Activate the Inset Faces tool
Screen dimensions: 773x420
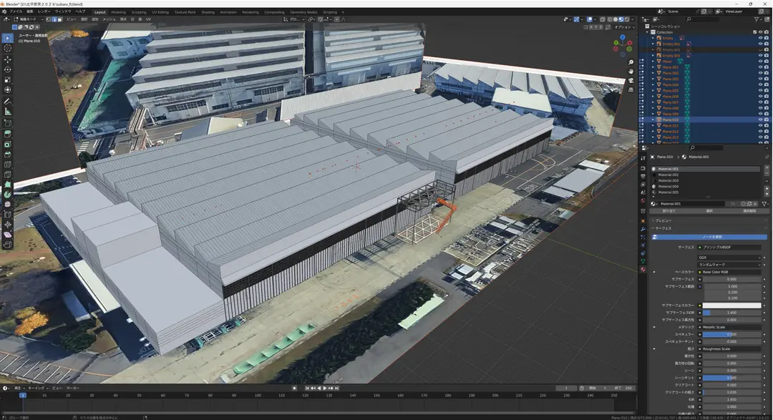pyautogui.click(x=7, y=144)
